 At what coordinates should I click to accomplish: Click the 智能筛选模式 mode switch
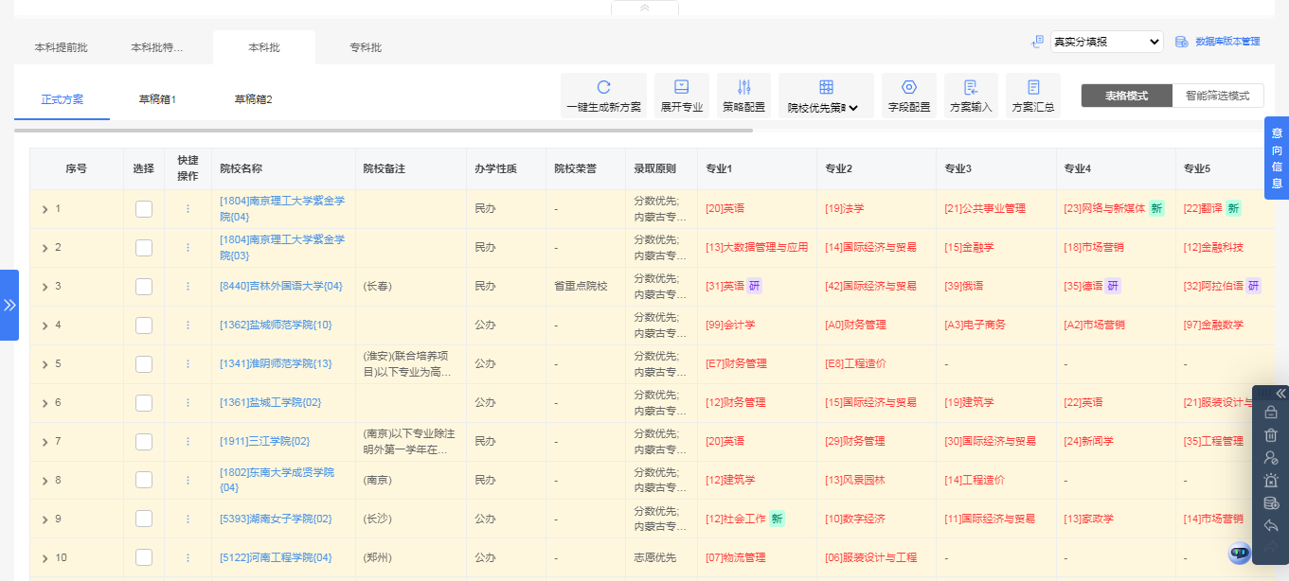pos(1218,95)
